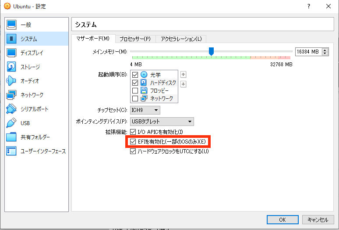This screenshot has width=339, height=230.
Task: Open the ディスプレイ monitor icon
Action: tap(11, 53)
